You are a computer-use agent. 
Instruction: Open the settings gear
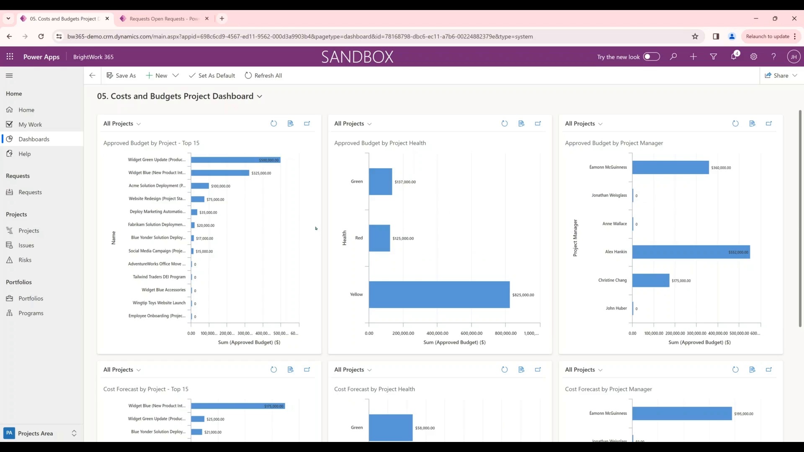coord(754,56)
